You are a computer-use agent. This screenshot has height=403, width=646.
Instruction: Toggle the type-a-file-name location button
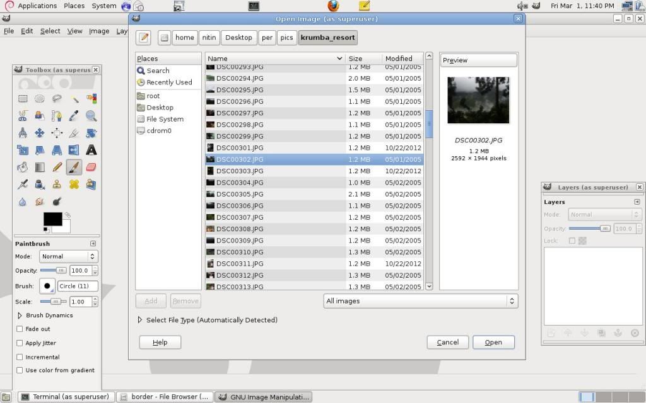coord(143,37)
